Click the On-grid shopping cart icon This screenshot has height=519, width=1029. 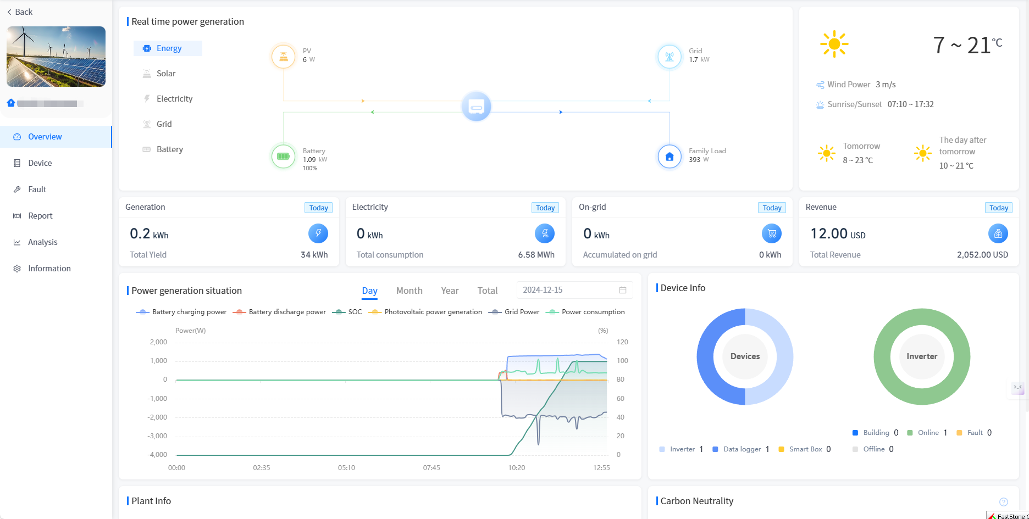click(x=771, y=233)
